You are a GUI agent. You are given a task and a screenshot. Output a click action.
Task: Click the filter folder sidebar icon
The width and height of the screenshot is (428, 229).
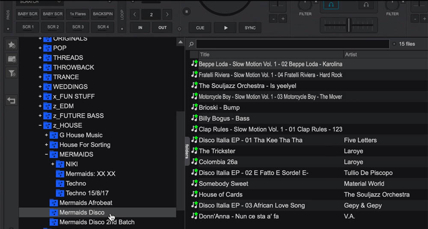click(12, 73)
